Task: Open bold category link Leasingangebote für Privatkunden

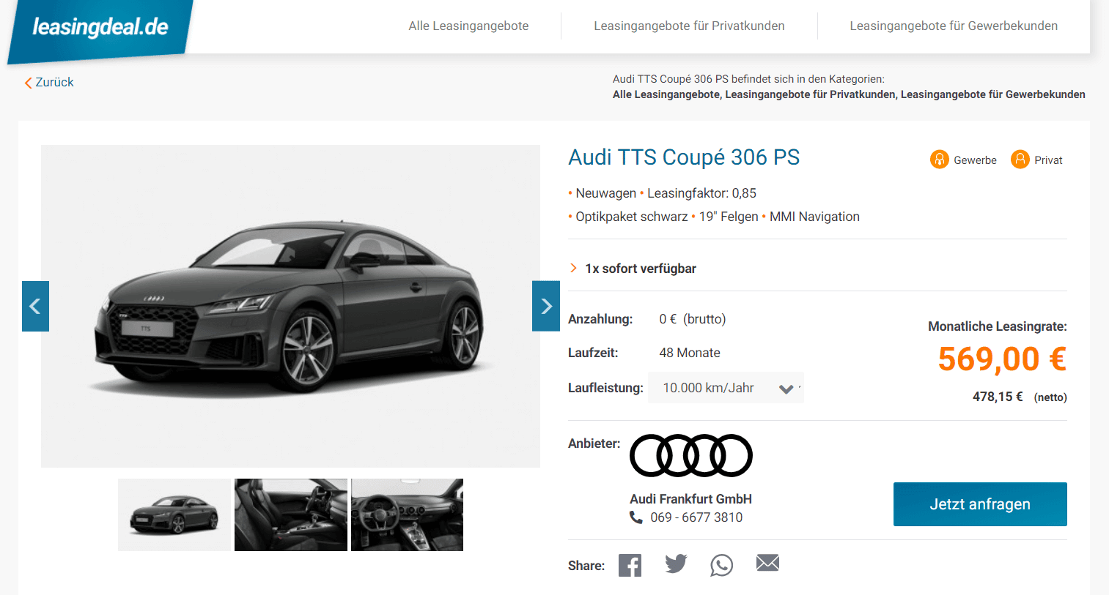Action: 810,94
